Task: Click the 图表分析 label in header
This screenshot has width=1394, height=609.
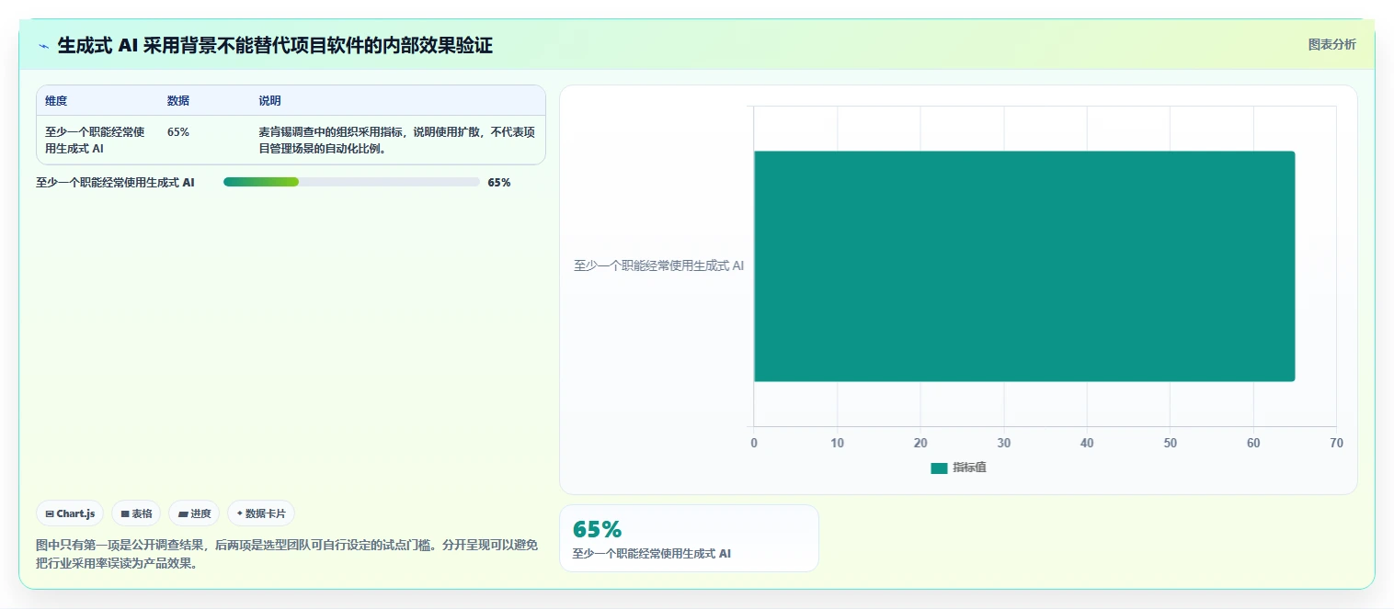Action: coord(1331,44)
